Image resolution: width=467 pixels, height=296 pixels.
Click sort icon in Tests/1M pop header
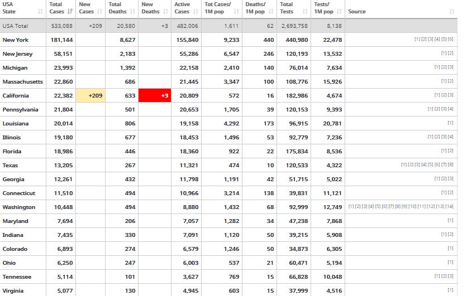tap(338, 12)
